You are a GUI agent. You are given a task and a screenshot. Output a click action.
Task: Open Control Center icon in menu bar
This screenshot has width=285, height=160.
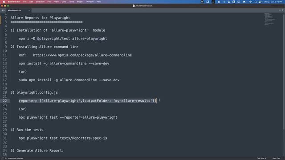pos(260,2)
